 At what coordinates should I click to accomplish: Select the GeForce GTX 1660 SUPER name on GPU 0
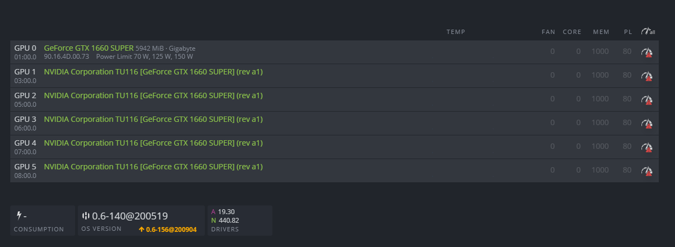point(89,48)
